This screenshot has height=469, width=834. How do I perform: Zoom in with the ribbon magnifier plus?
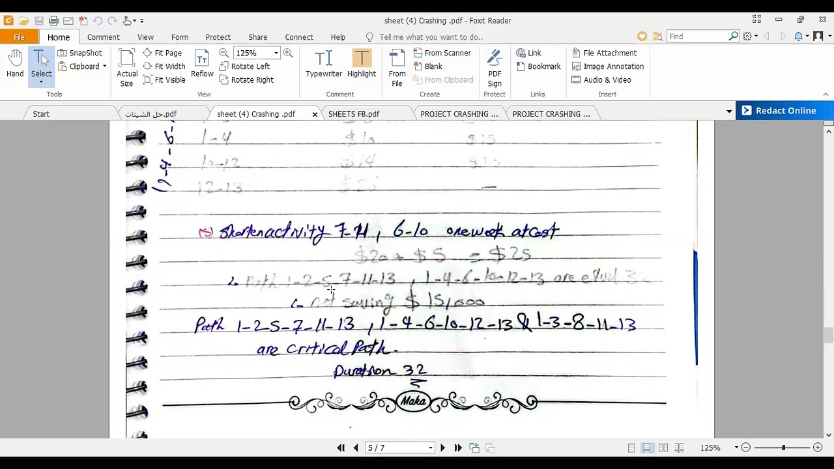pyautogui.click(x=288, y=53)
